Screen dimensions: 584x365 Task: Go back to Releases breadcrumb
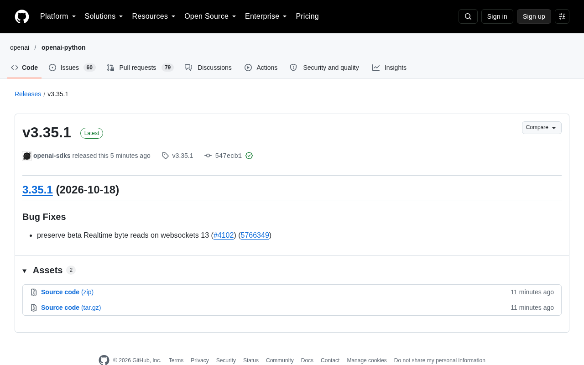28,94
